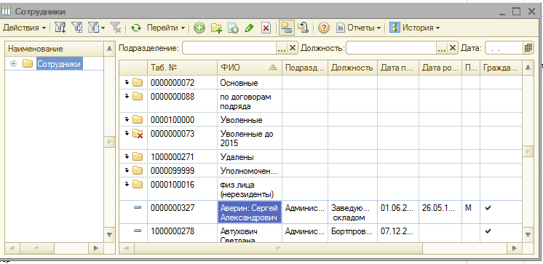543x264 pixels.
Task: Open the Перейти menu
Action: click(x=166, y=28)
